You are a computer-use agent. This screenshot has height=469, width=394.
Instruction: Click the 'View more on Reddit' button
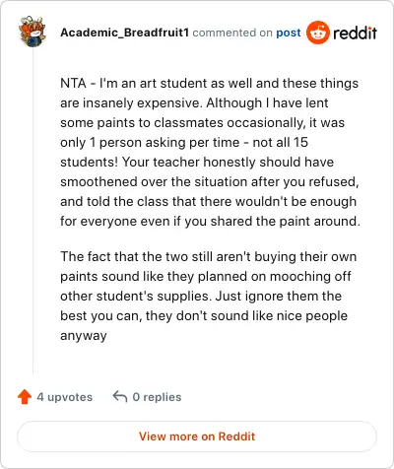point(197,436)
